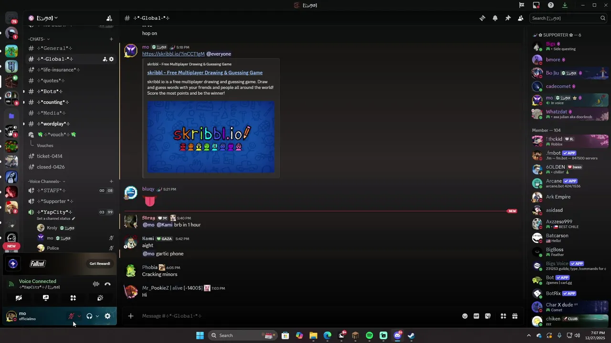Image resolution: width=611 pixels, height=343 pixels.
Task: Disconnect from voice call
Action: 107,284
